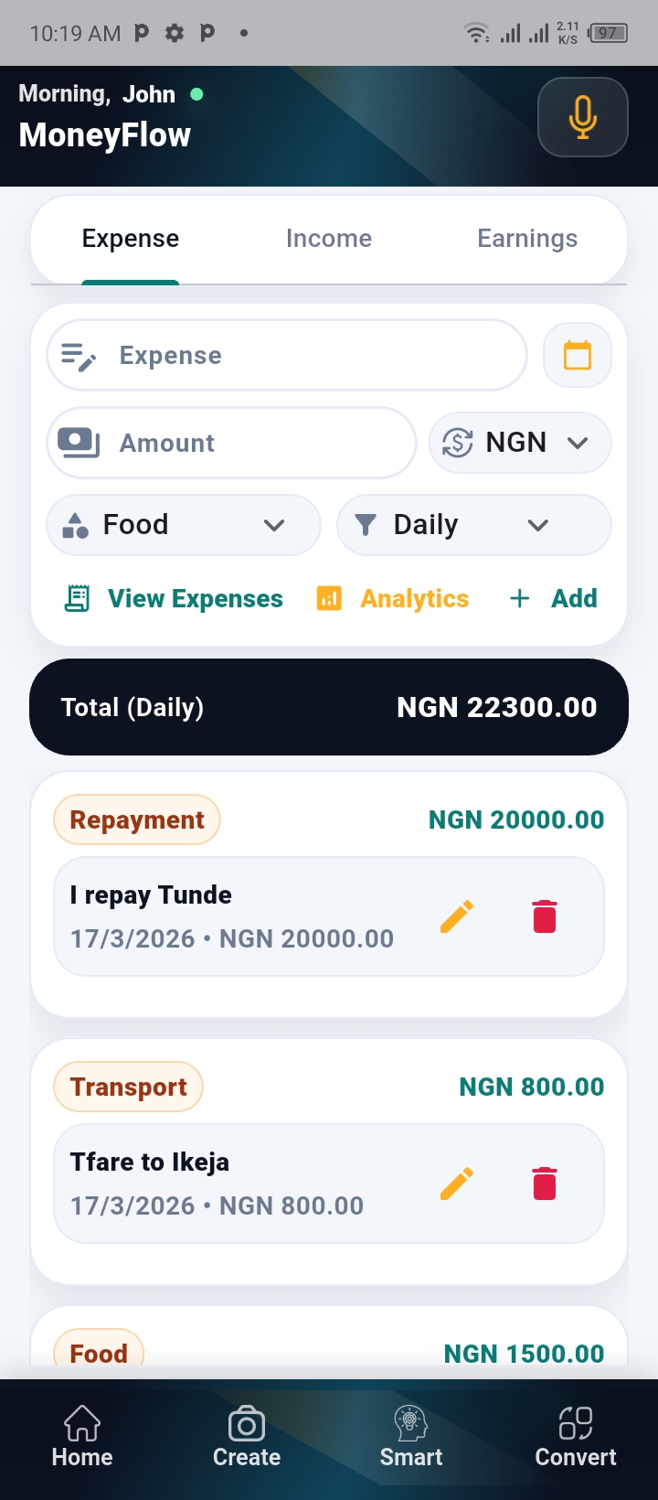Image resolution: width=658 pixels, height=1500 pixels.
Task: Select the Expense tab
Action: point(131,239)
